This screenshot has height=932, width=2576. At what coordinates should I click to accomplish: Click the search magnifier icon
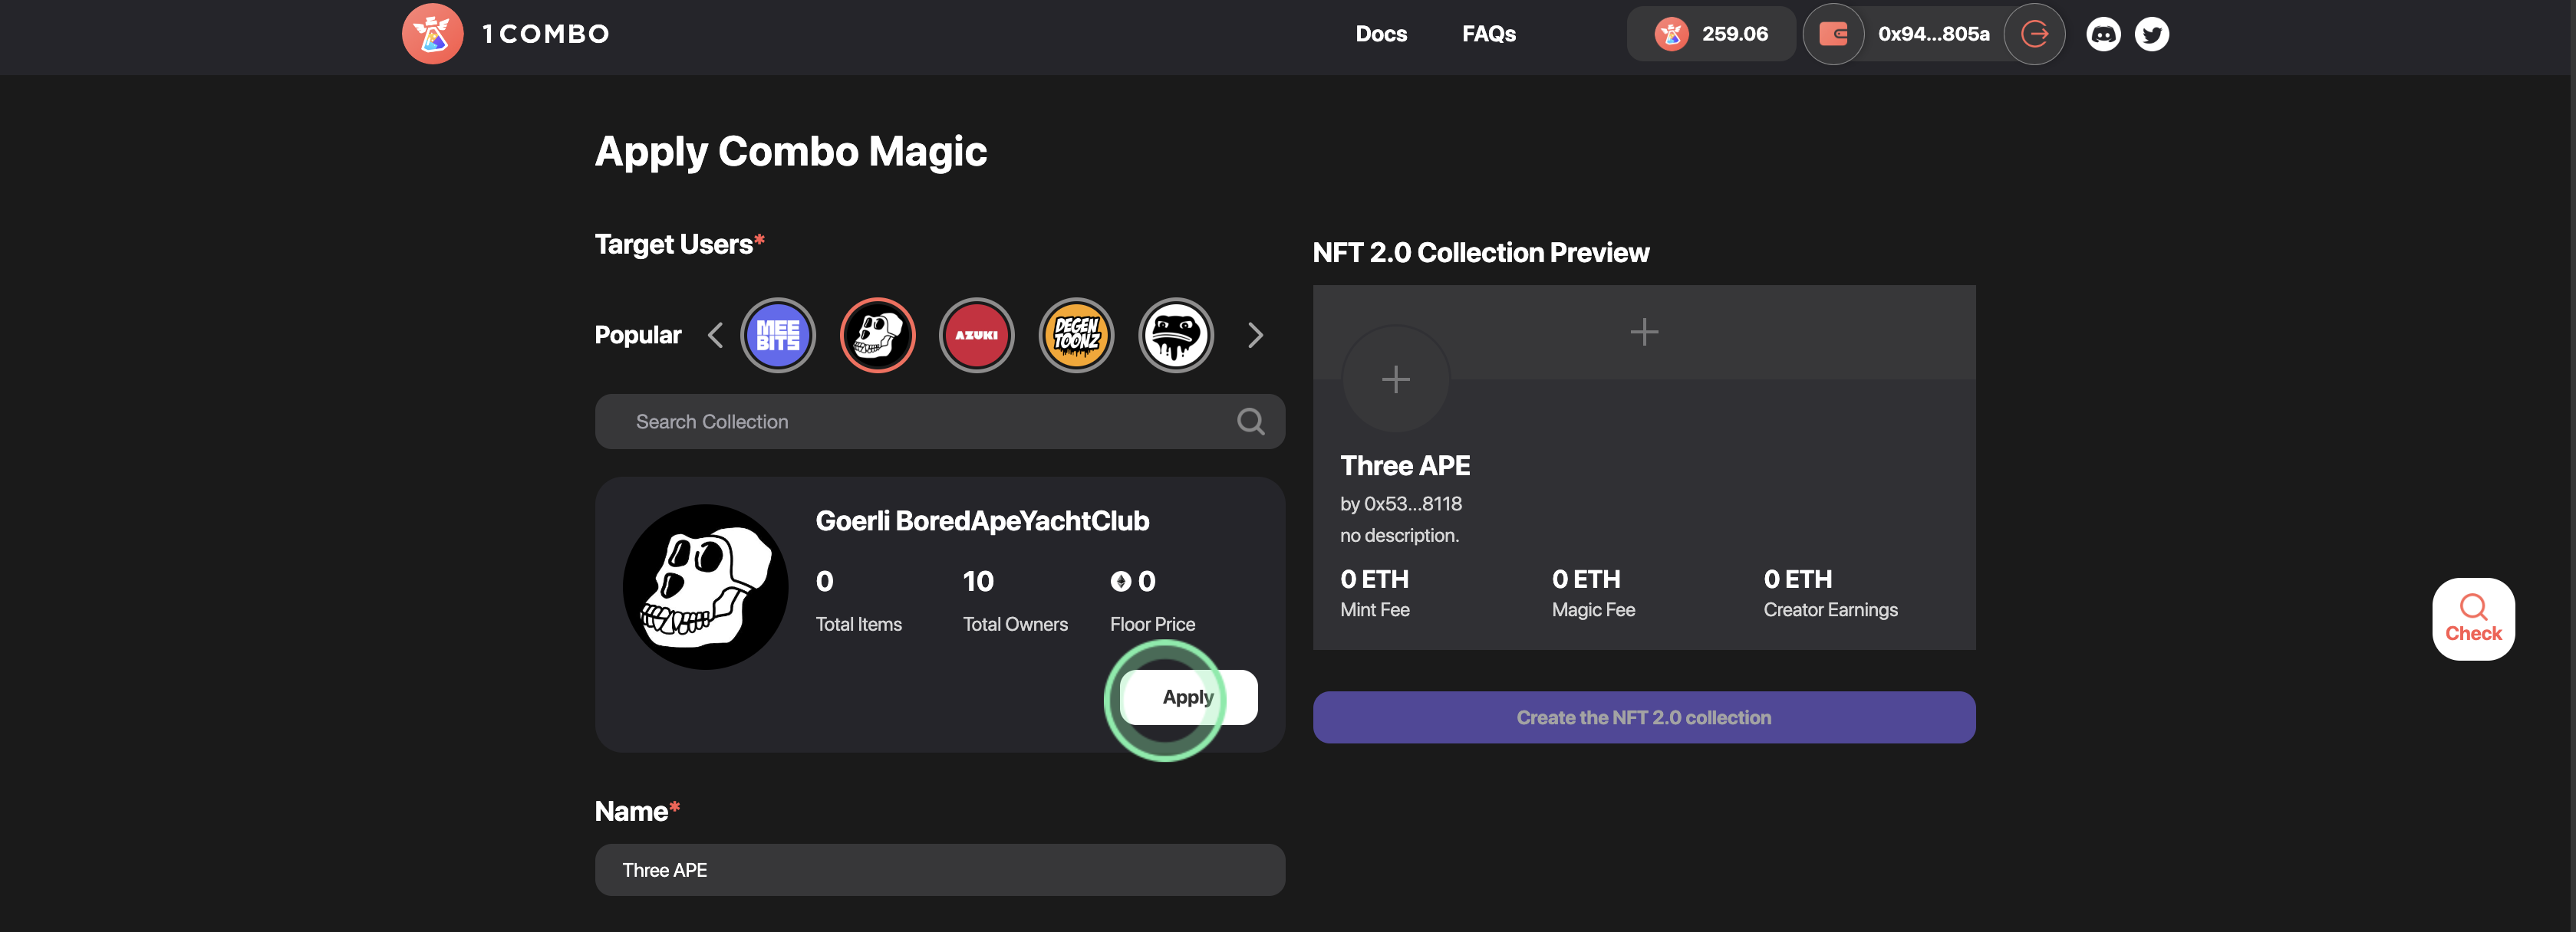pyautogui.click(x=1250, y=422)
